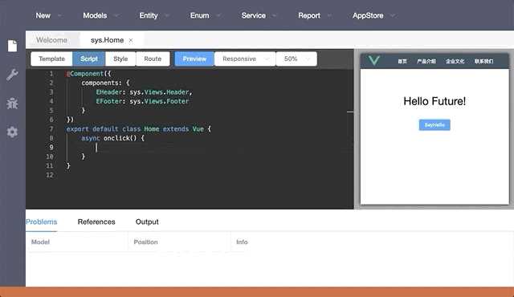Click the 企业文化 preview nav link
The image size is (514, 297).
coord(455,61)
